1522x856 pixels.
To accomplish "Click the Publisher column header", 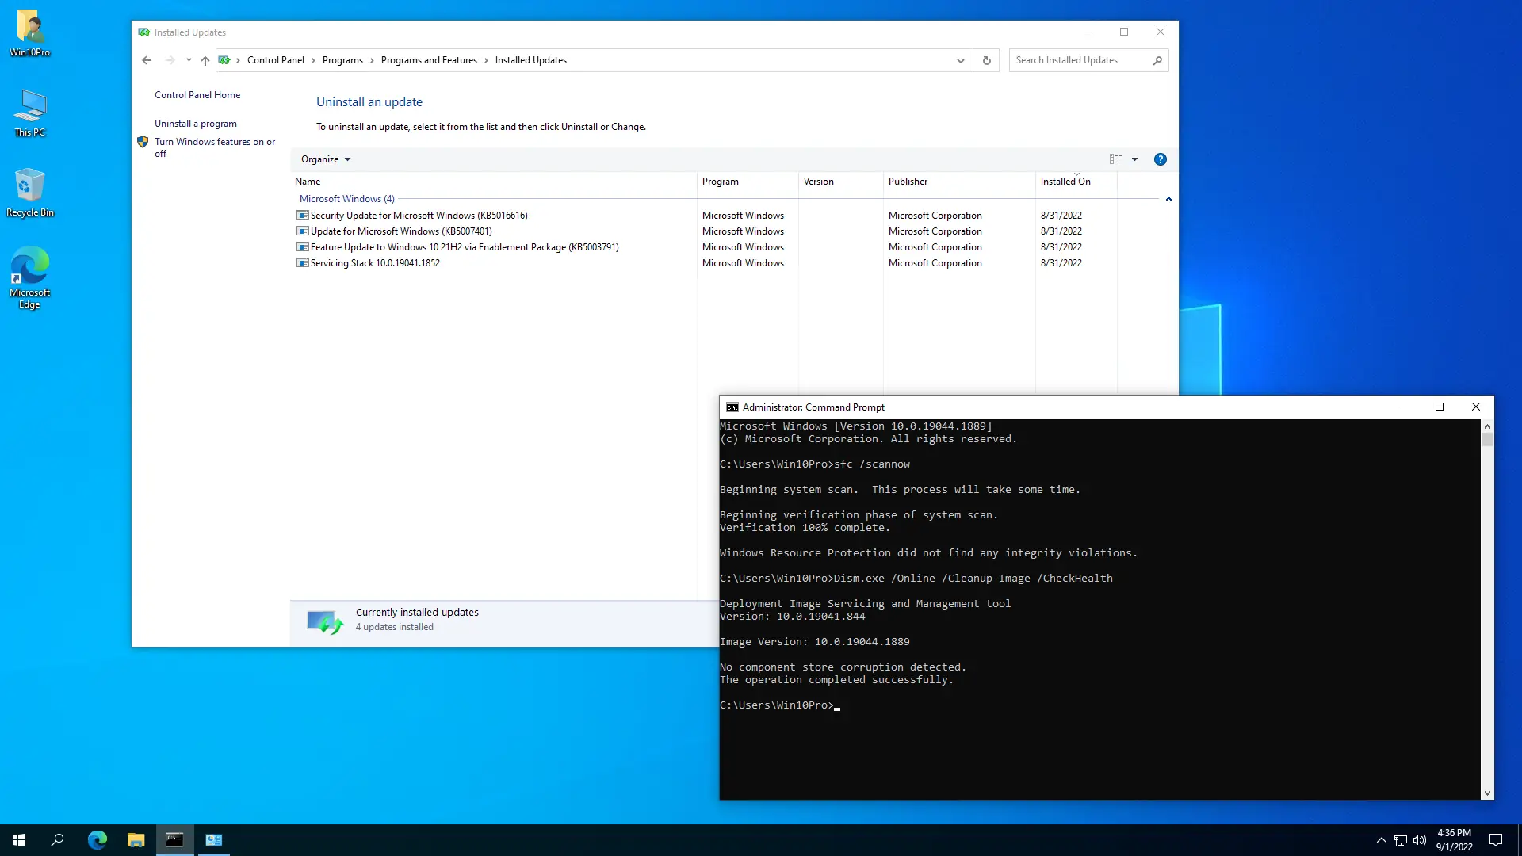I will 908,182.
